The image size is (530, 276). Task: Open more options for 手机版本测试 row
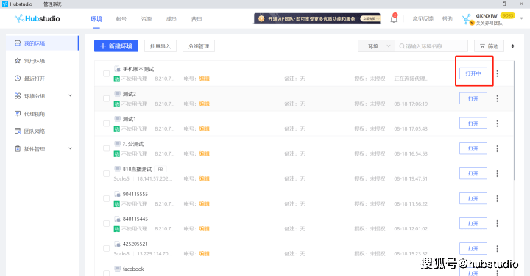point(497,73)
